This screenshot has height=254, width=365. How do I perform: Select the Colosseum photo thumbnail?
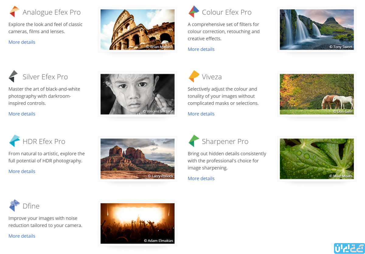click(x=137, y=29)
